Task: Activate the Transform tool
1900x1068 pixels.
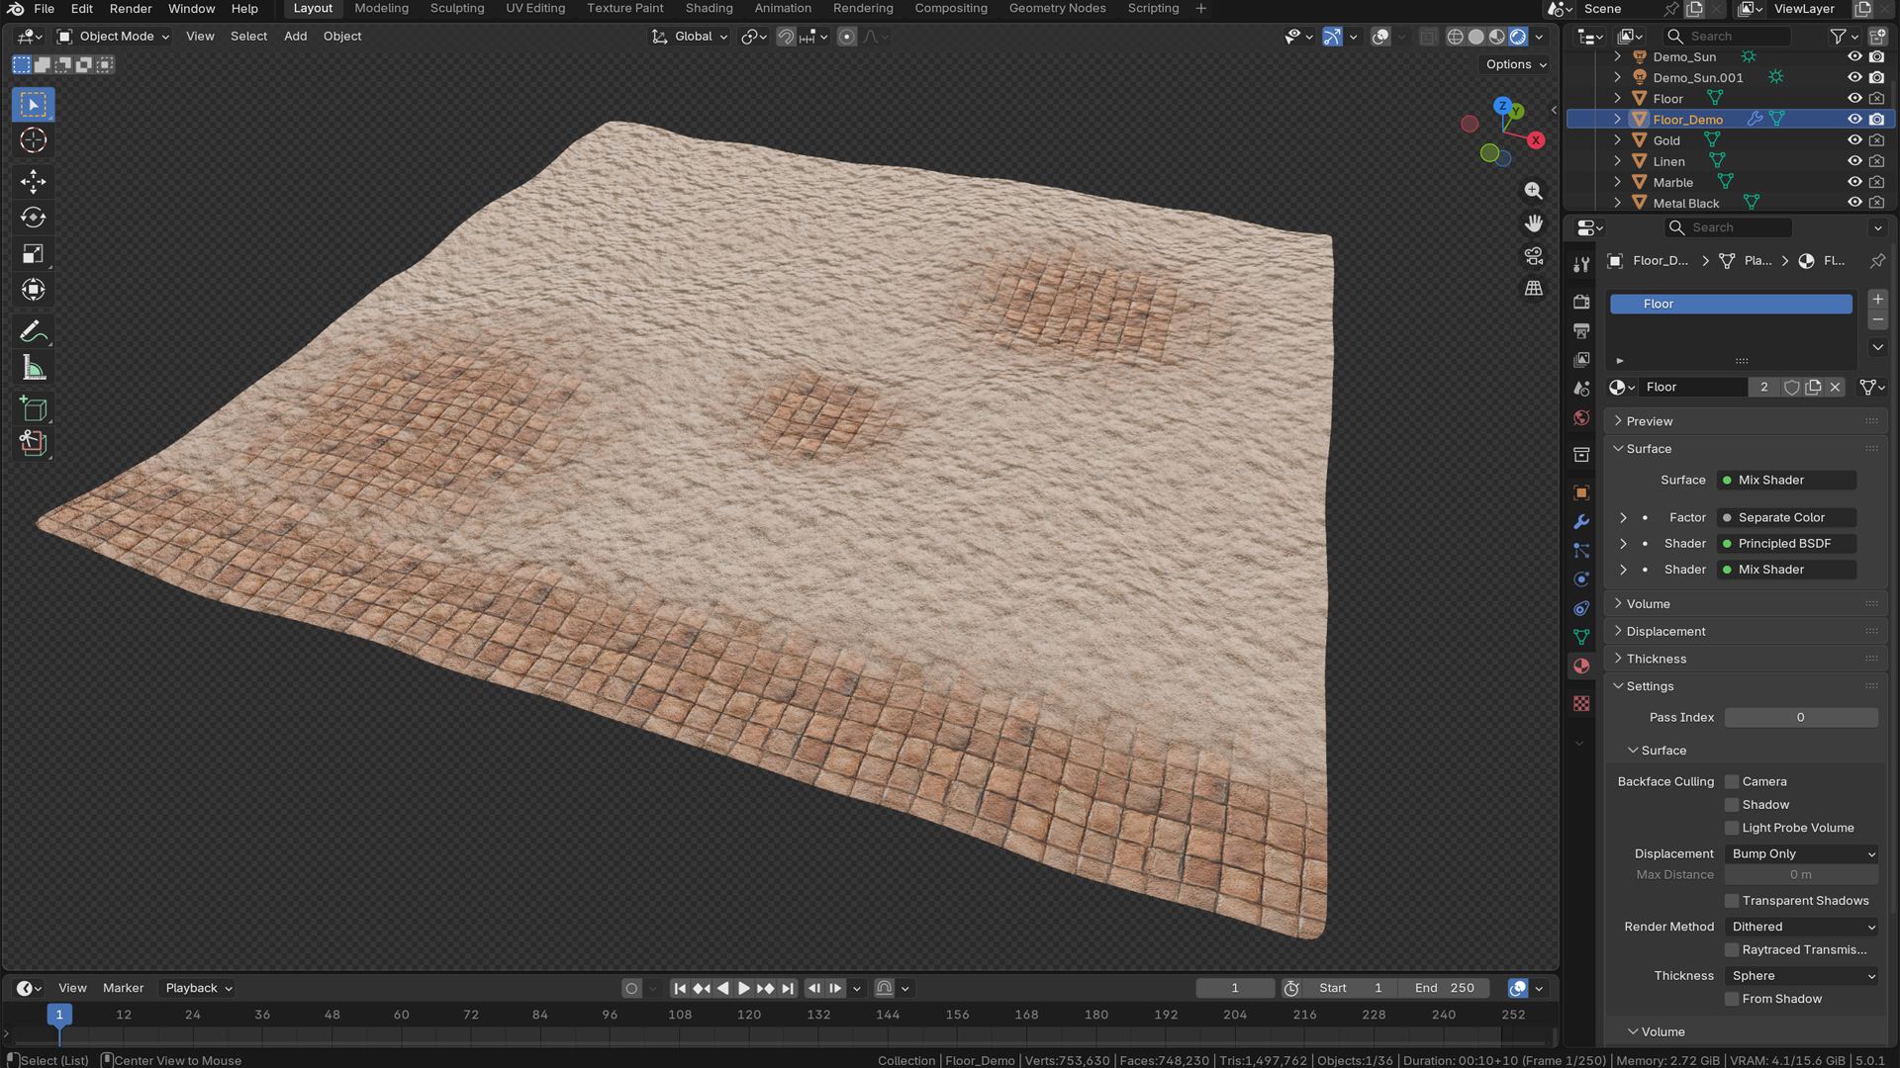Action: [33, 290]
